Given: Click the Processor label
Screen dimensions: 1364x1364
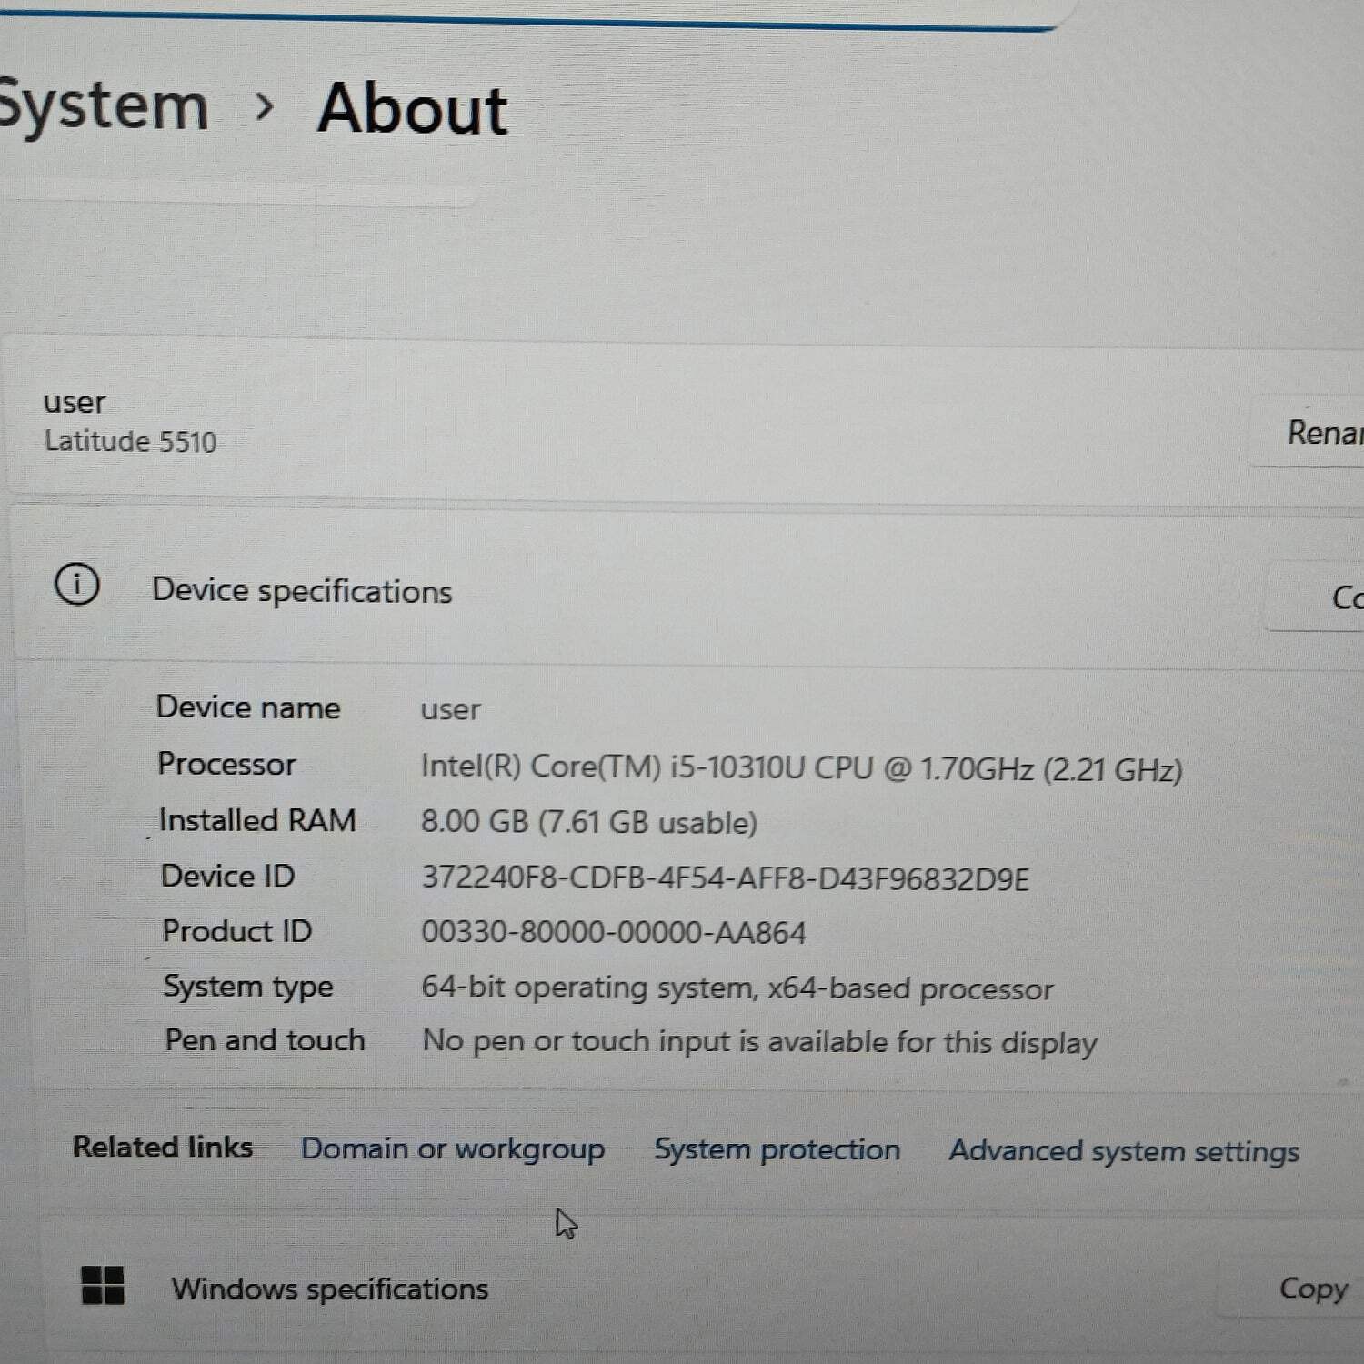Looking at the screenshot, I should click(x=226, y=764).
